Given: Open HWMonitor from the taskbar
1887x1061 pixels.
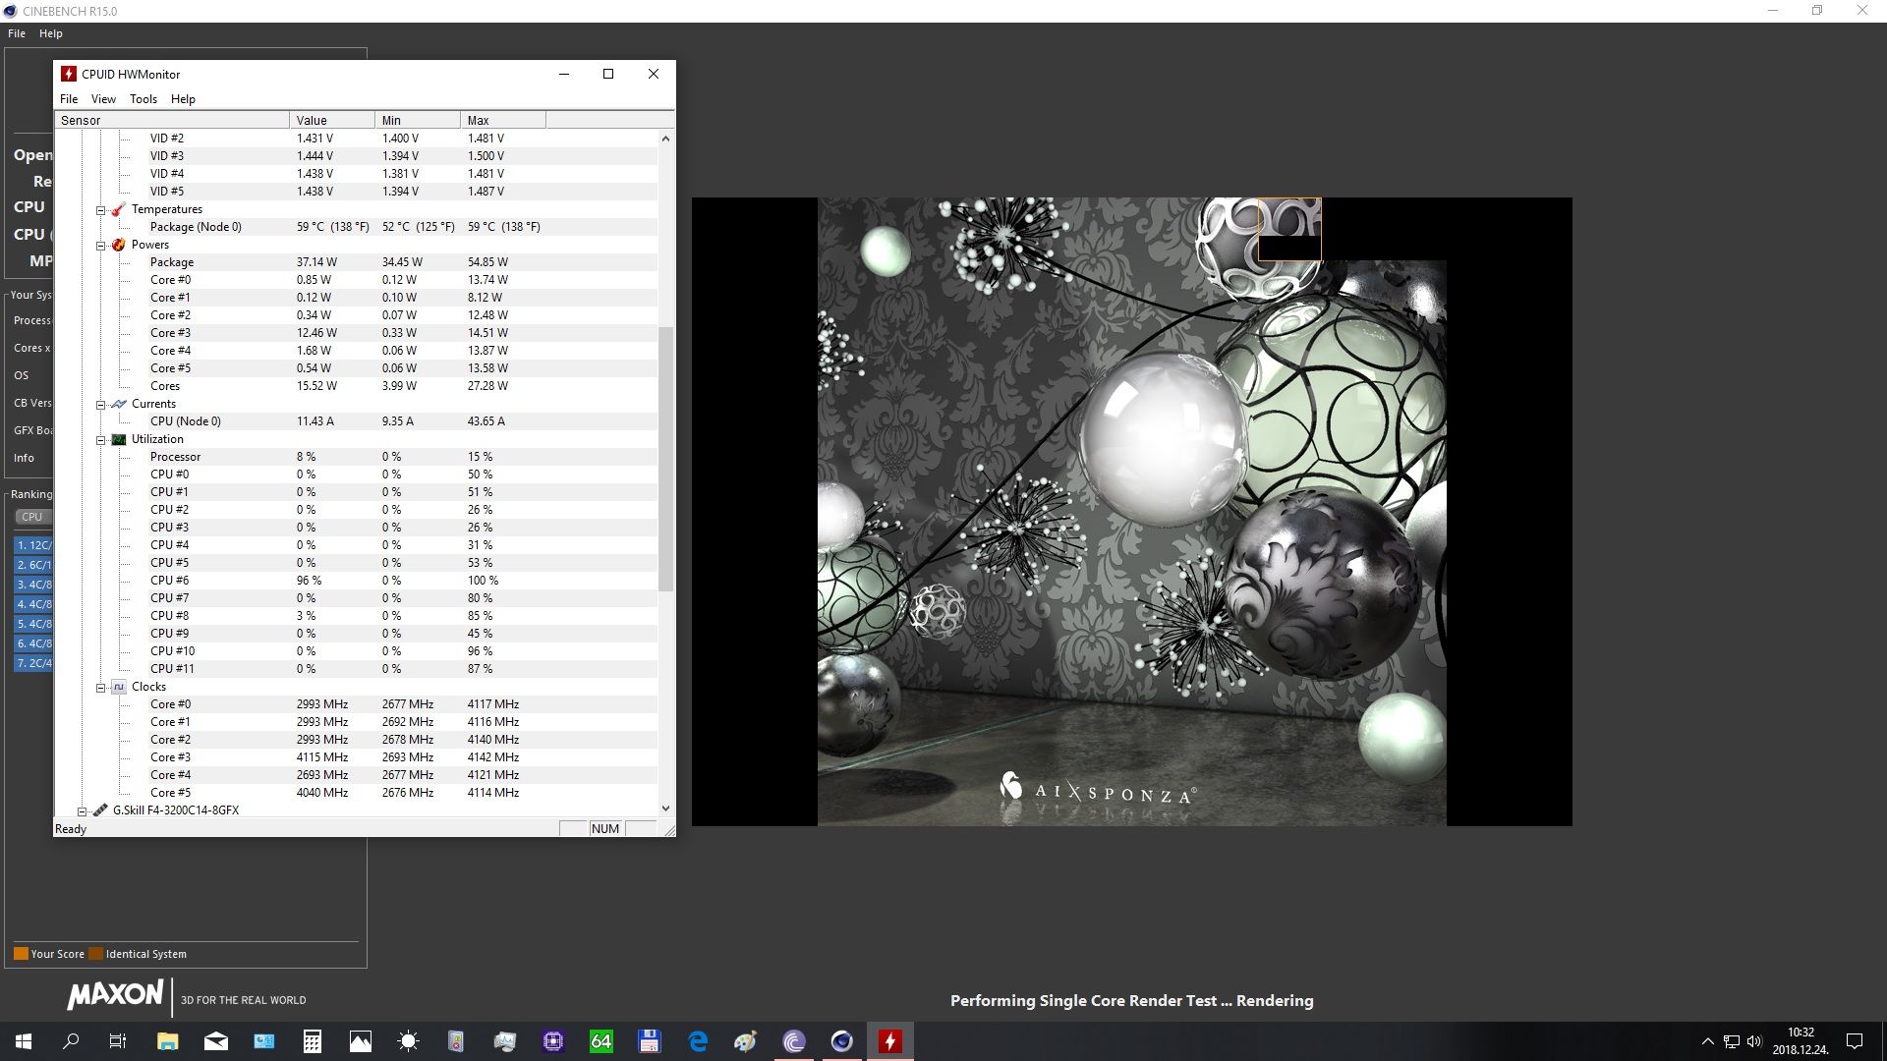Looking at the screenshot, I should [x=890, y=1041].
